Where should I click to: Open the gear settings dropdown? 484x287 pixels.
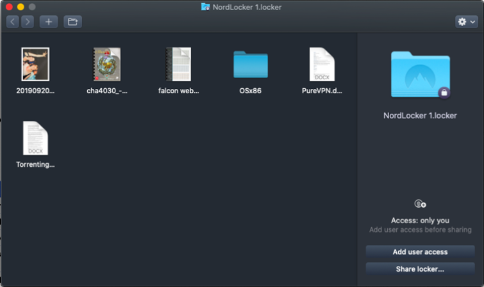click(467, 22)
